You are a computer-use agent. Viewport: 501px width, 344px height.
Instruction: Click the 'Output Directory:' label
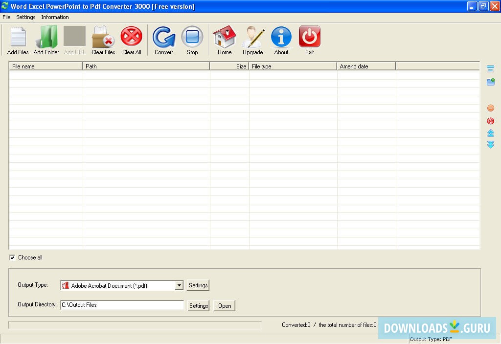(37, 304)
